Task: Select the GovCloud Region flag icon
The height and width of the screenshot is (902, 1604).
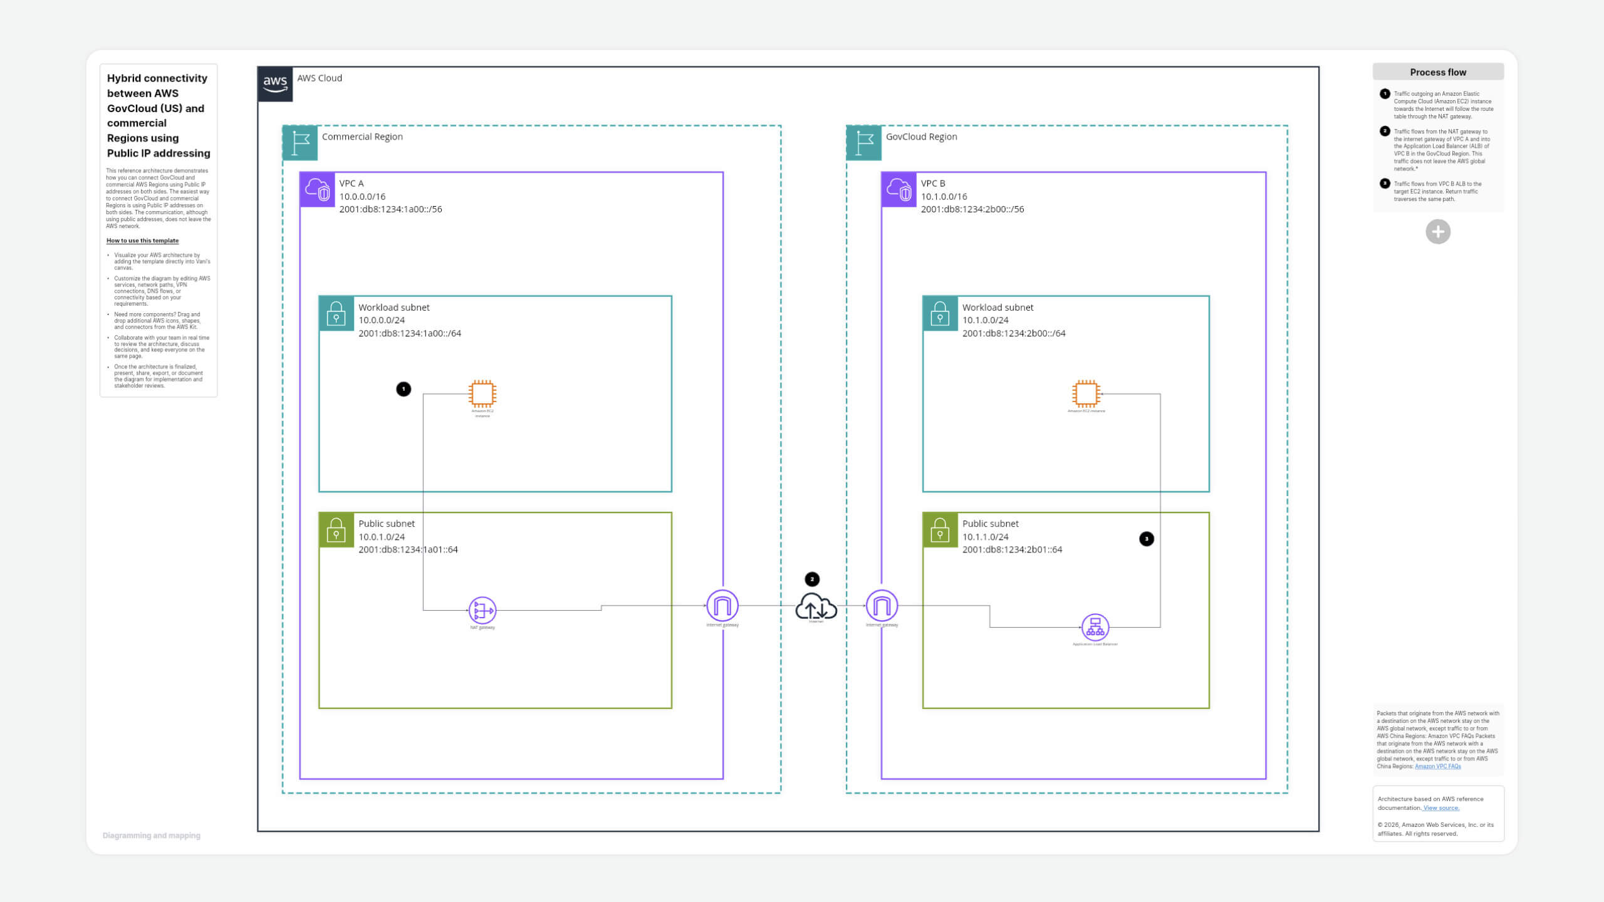Action: tap(864, 143)
